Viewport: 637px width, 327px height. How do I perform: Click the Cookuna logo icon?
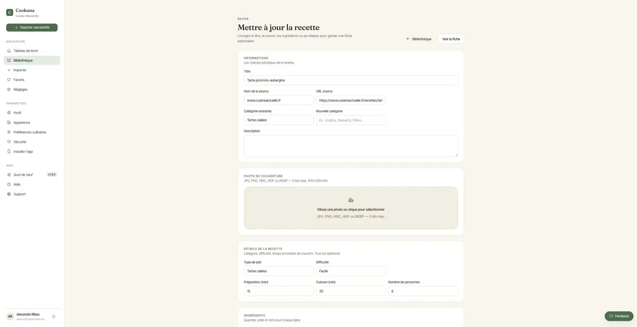[x=10, y=13]
